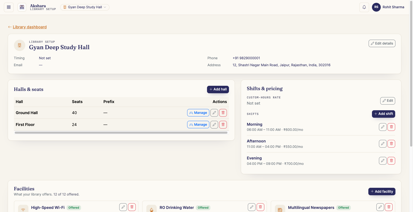
Task: Edit the Morning shift
Action: [x=383, y=127]
